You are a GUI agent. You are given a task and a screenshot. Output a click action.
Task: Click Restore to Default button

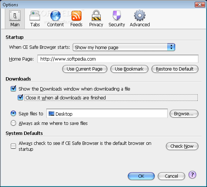tap(175, 69)
